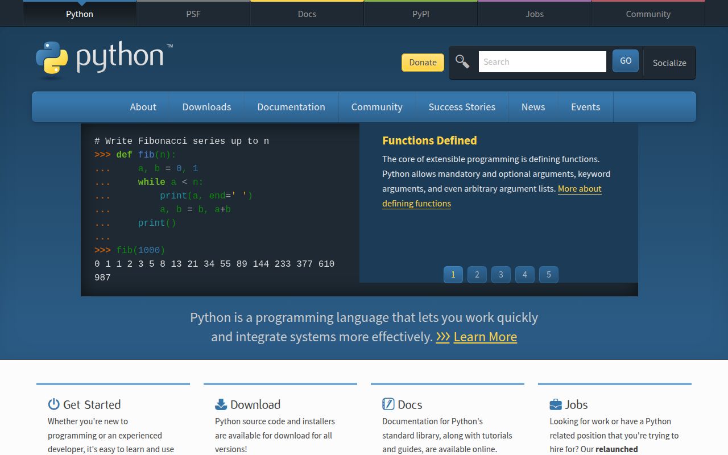
Task: Open the Jobs tab in top bar
Action: [535, 14]
